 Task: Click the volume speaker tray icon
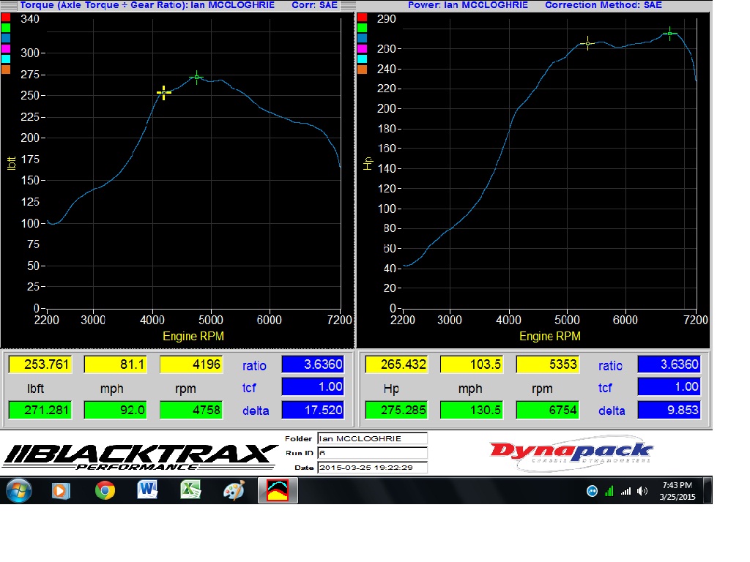point(642,491)
